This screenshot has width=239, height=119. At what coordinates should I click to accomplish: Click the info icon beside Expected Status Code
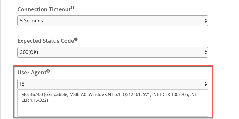[76, 39]
